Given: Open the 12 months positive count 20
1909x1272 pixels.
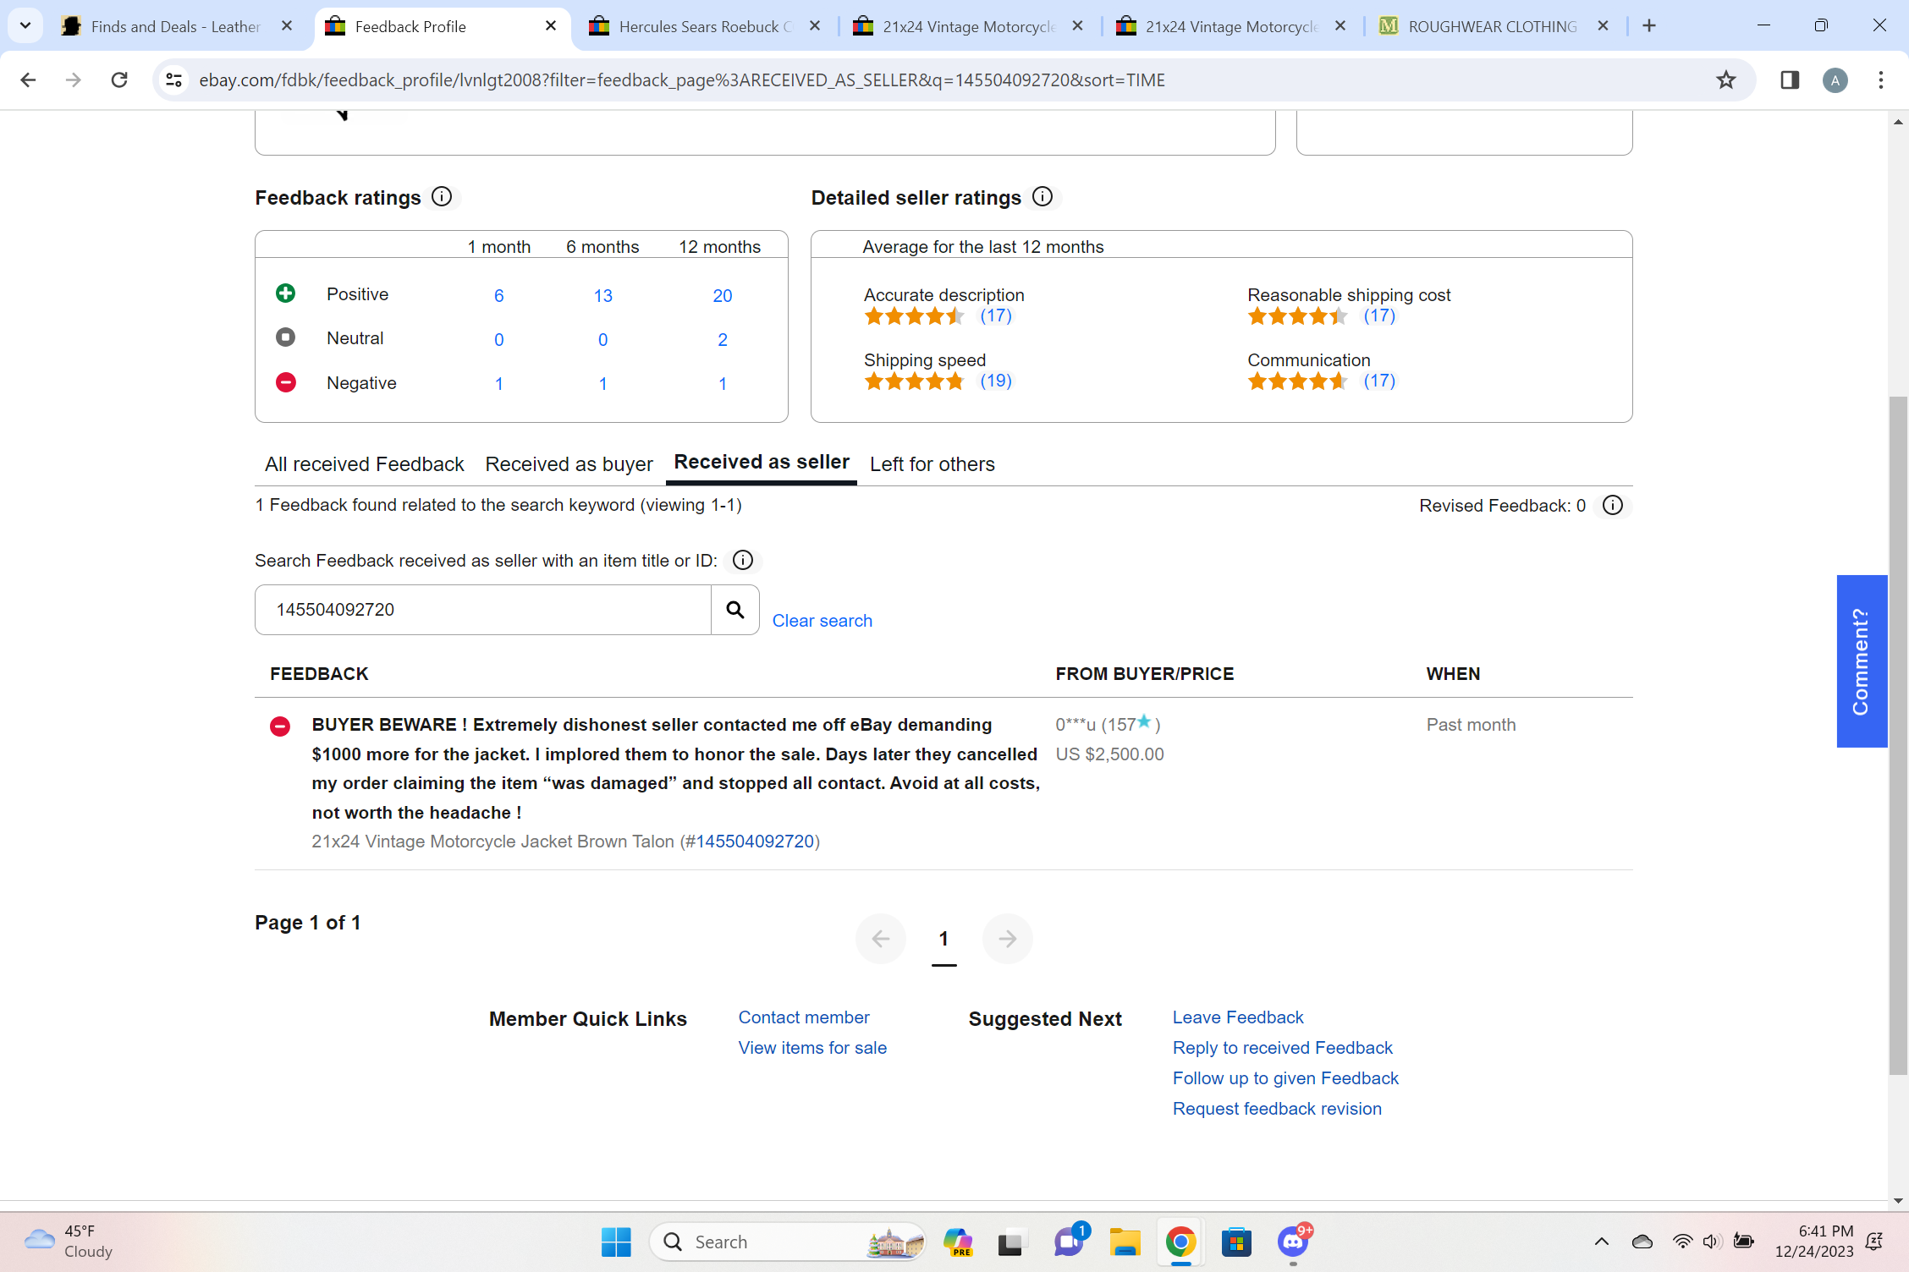Looking at the screenshot, I should [722, 296].
